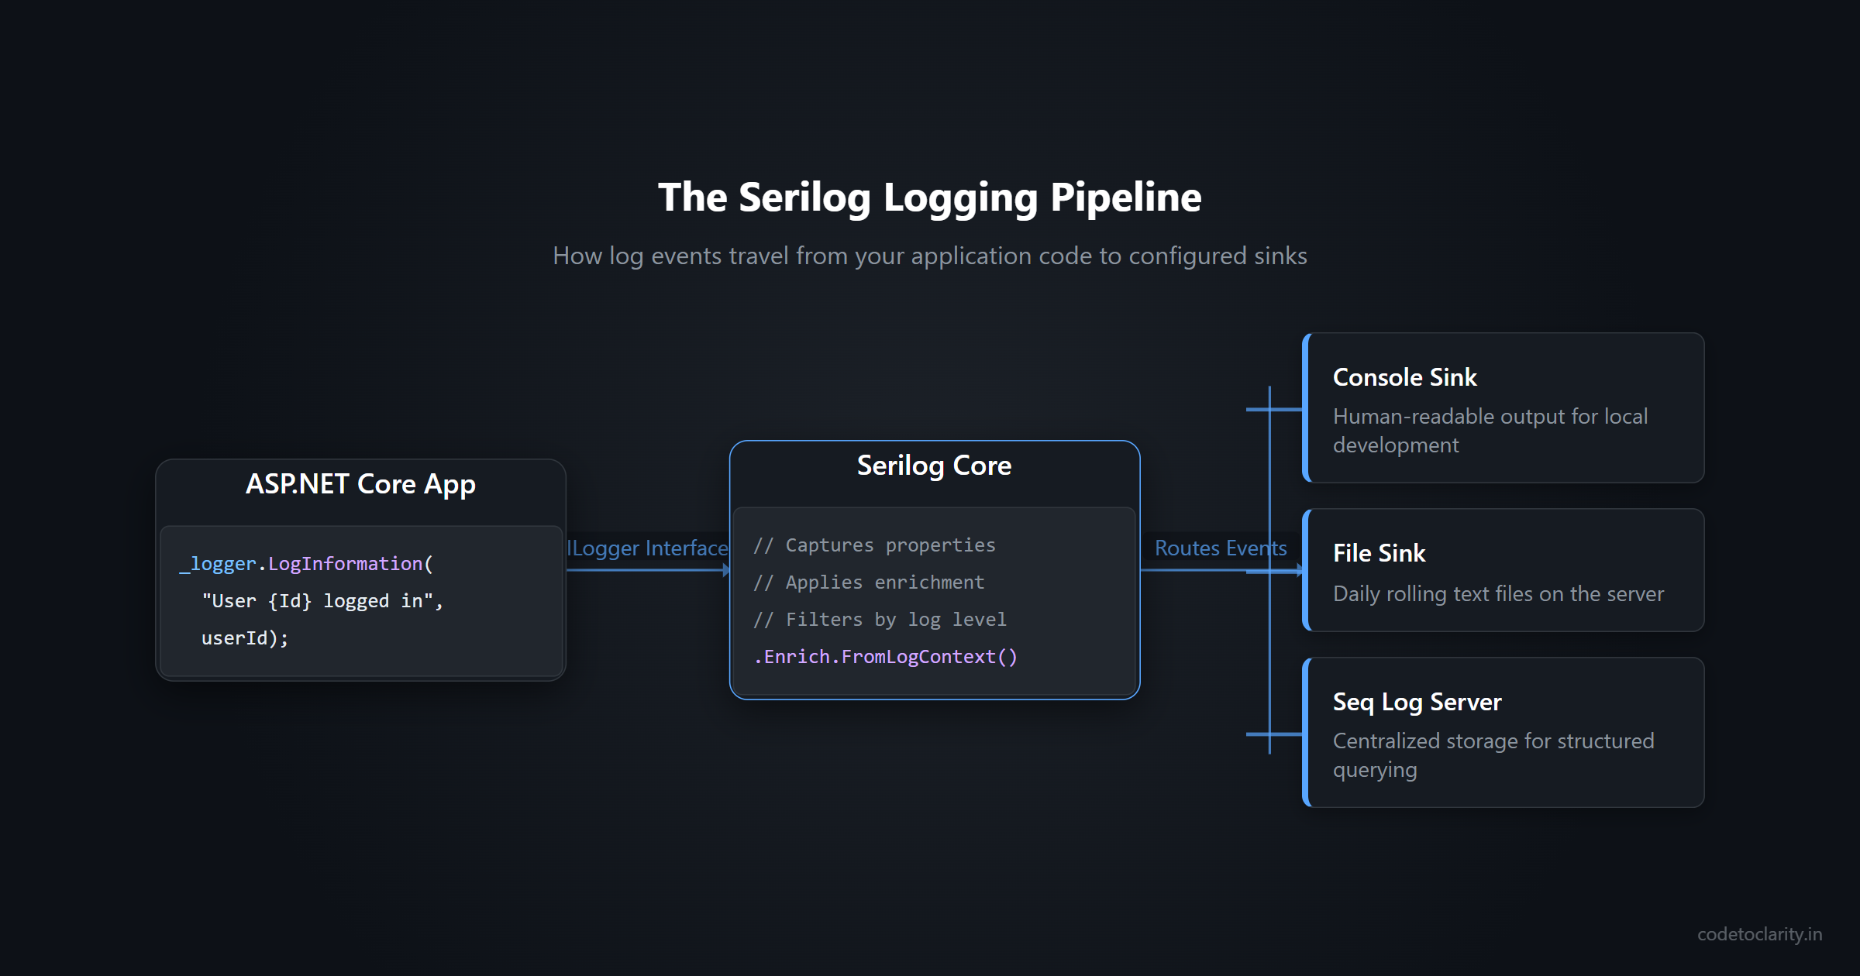The height and width of the screenshot is (976, 1860).
Task: Click the 'userId);' code line
Action: pyautogui.click(x=245, y=638)
